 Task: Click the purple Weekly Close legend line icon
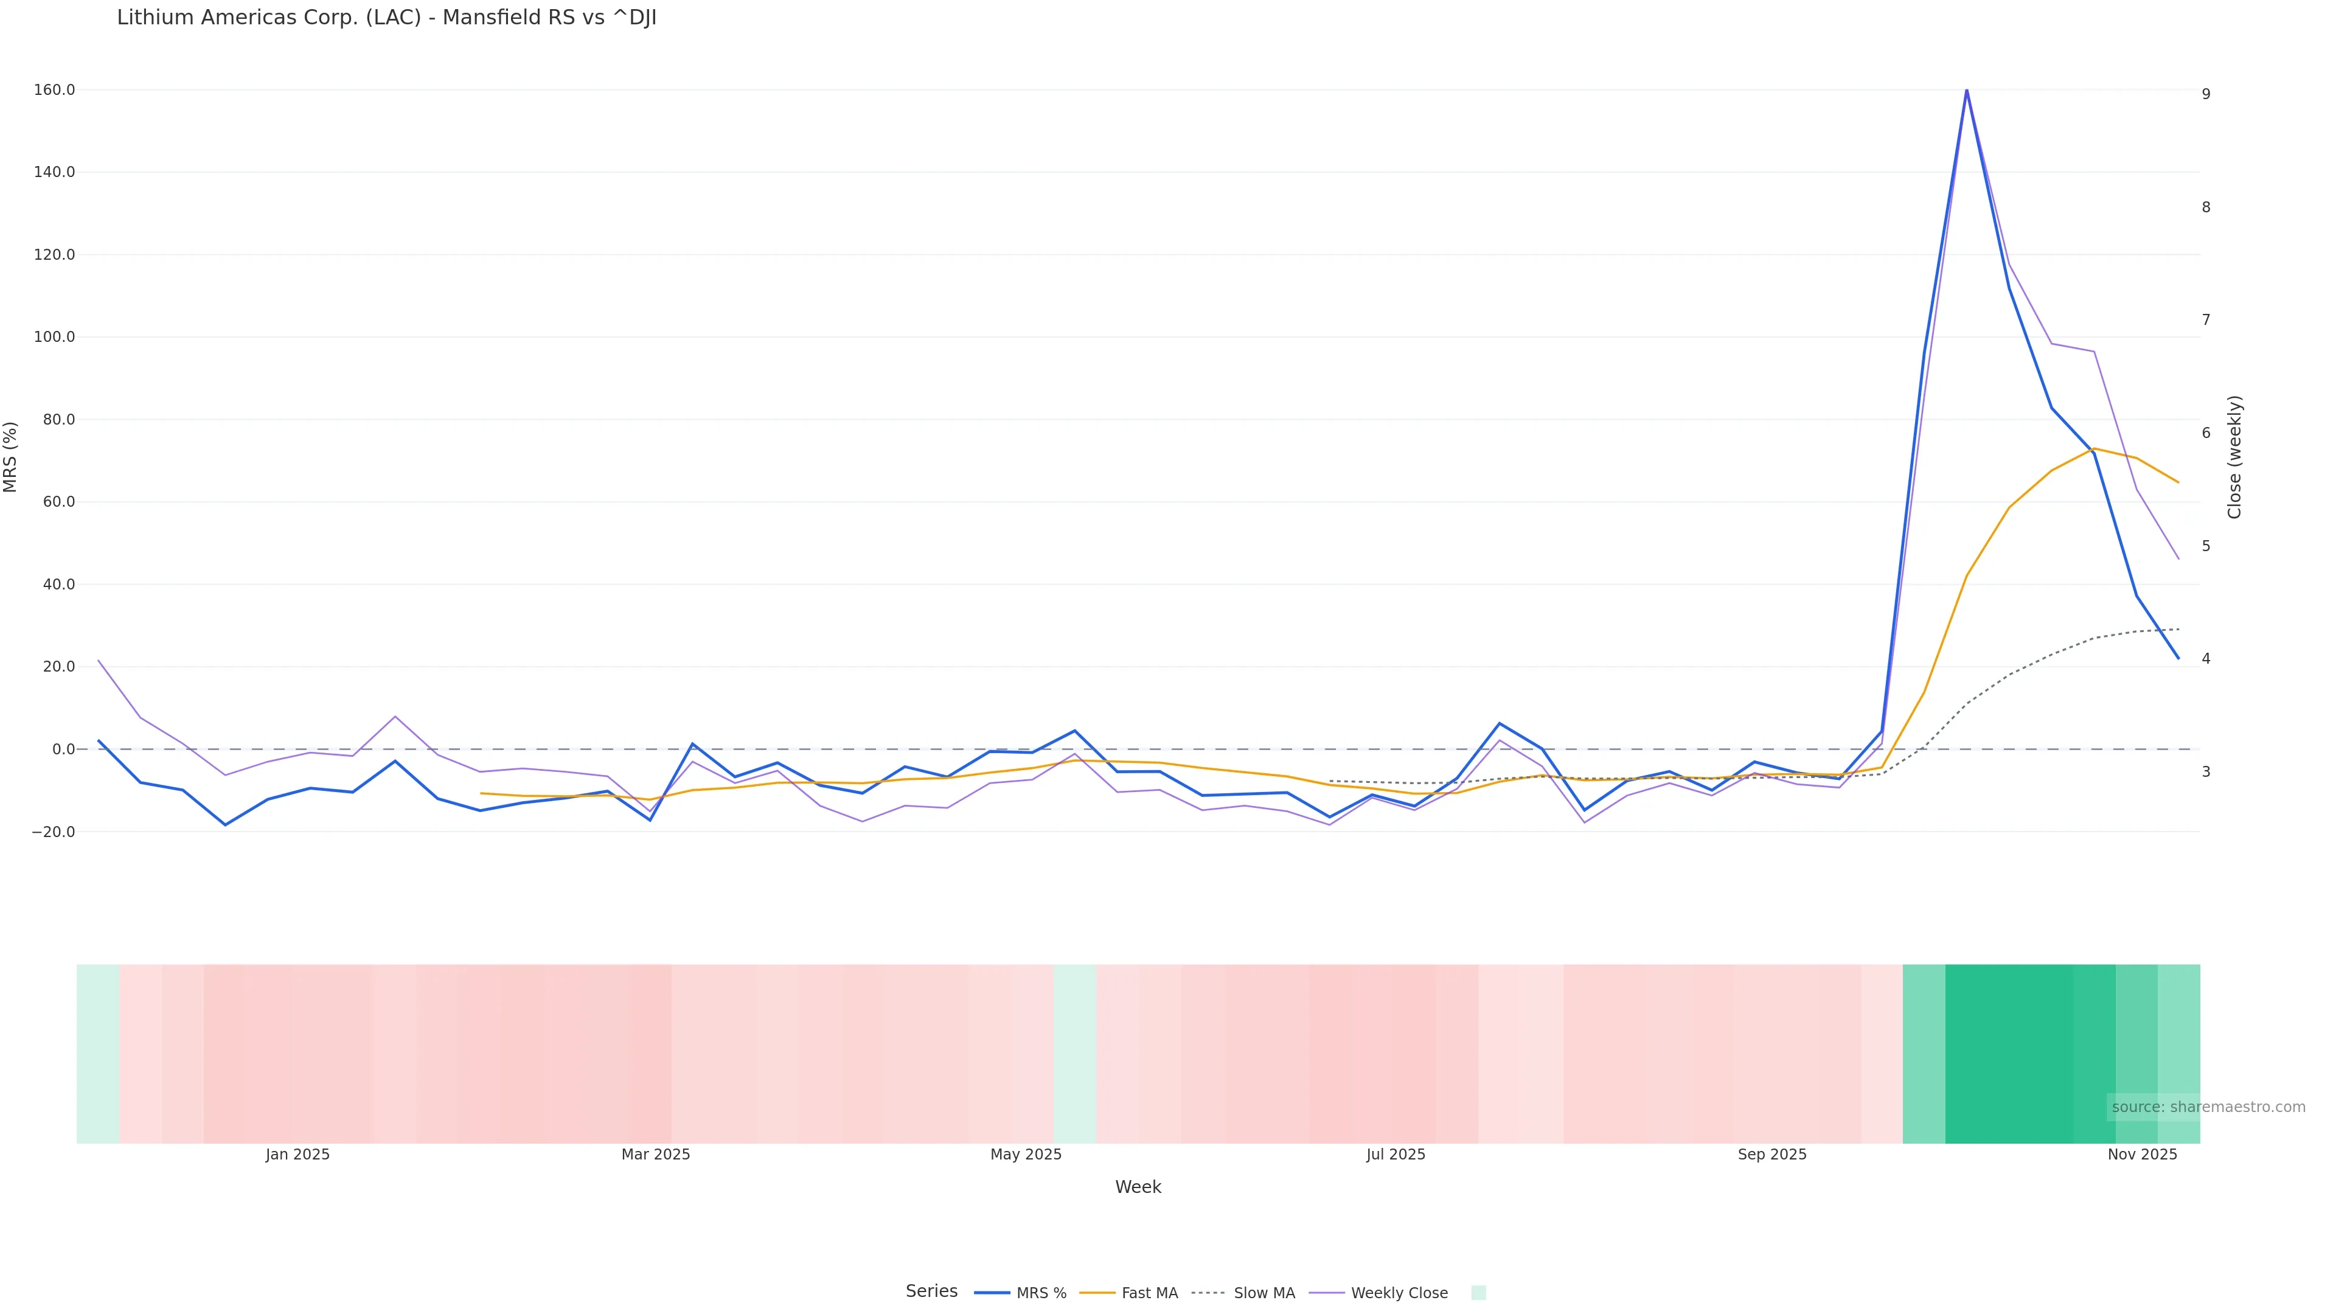click(1327, 1293)
